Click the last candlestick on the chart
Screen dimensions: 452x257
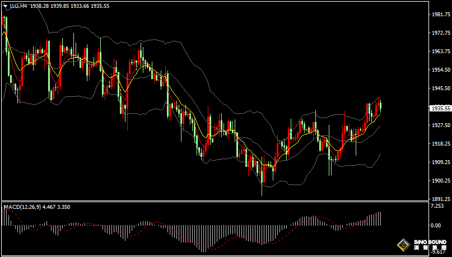[x=380, y=106]
